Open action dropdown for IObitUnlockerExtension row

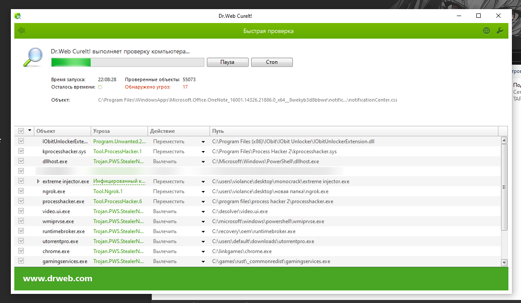[203, 142]
